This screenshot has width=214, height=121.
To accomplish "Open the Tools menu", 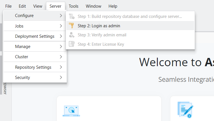I will pyautogui.click(x=74, y=6).
